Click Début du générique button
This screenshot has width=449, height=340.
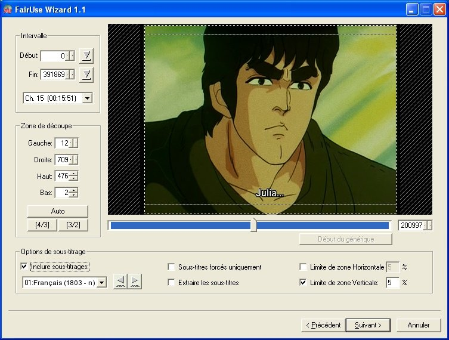[346, 239]
